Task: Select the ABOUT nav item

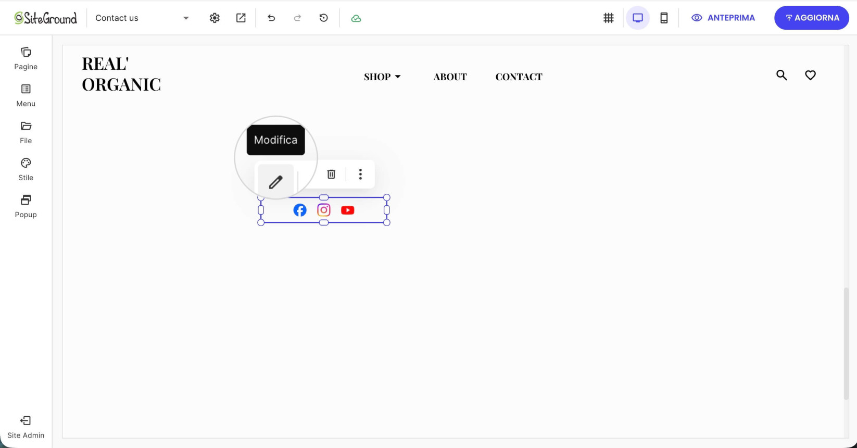Action: pyautogui.click(x=450, y=77)
